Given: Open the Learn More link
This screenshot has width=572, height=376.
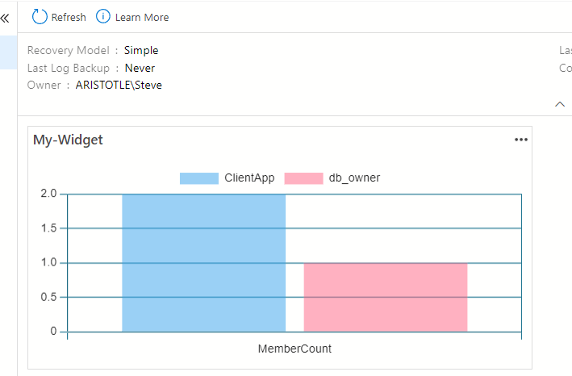Looking at the screenshot, I should tap(142, 17).
